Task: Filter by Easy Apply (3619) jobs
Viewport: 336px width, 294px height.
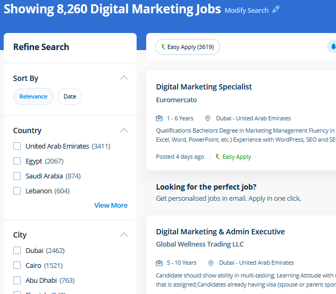Action: tap(187, 47)
